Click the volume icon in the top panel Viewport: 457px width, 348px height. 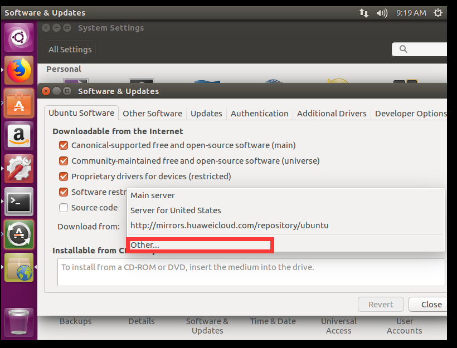pyautogui.click(x=382, y=12)
